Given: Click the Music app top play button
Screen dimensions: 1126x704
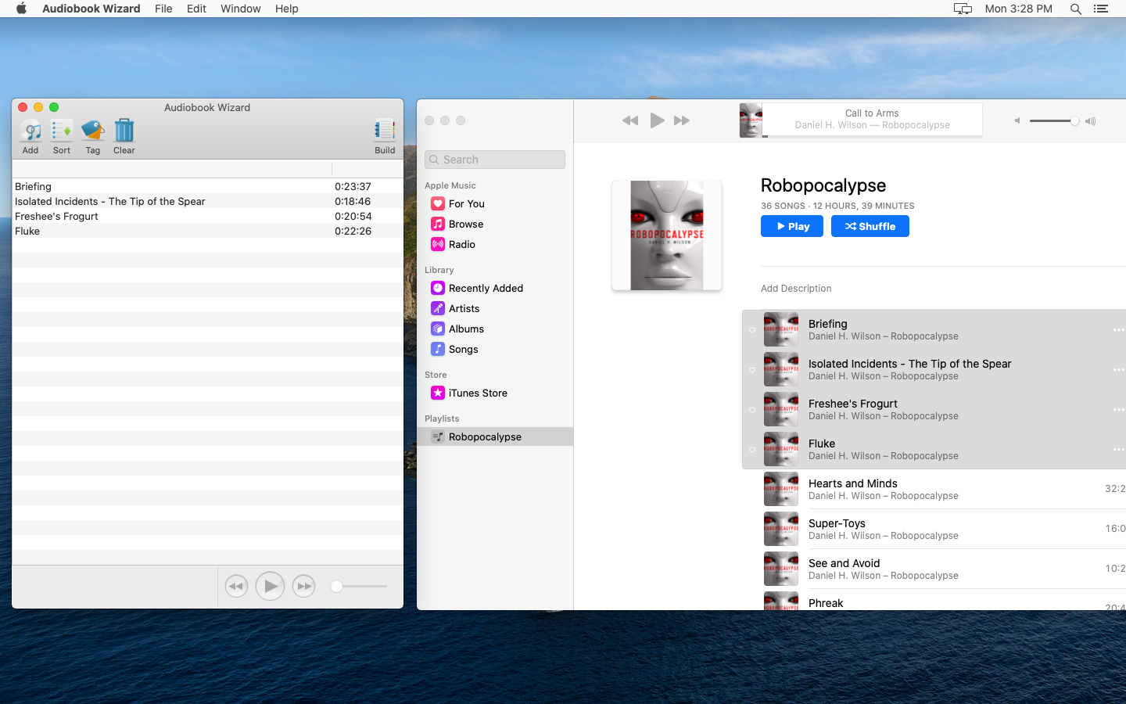Looking at the screenshot, I should [657, 120].
